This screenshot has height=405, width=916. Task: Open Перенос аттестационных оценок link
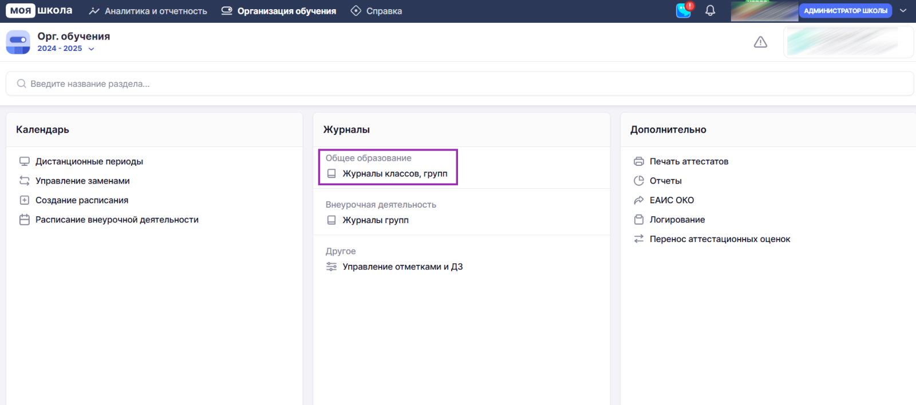[720, 239]
